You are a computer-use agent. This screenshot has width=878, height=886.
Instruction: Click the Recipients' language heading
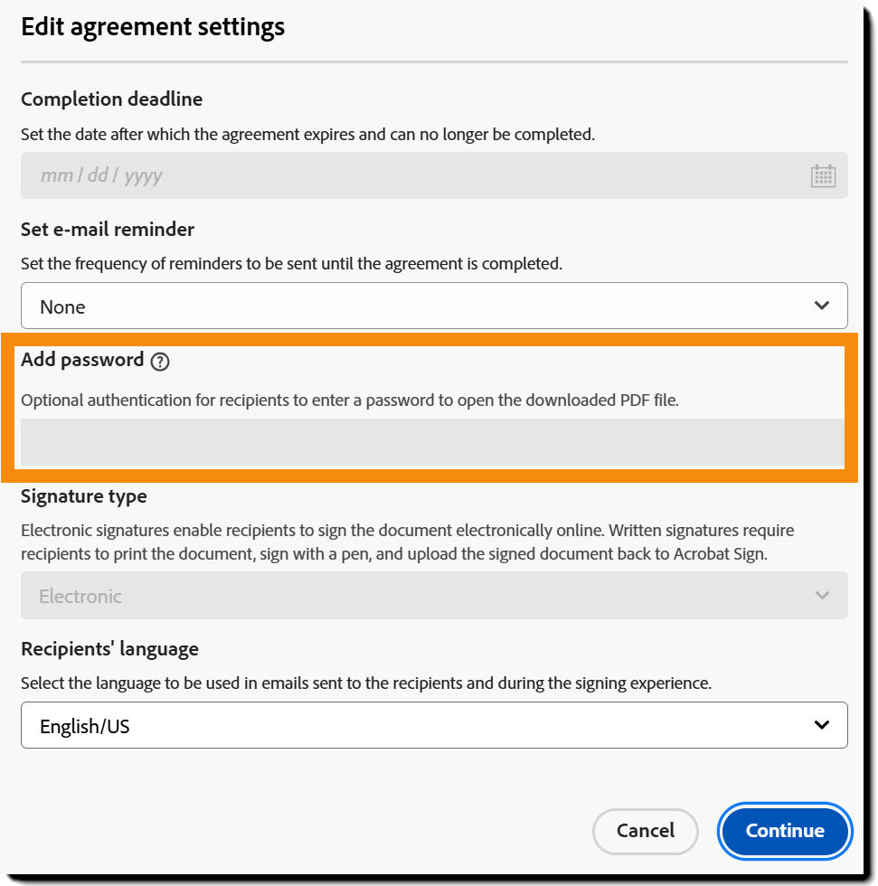109,649
